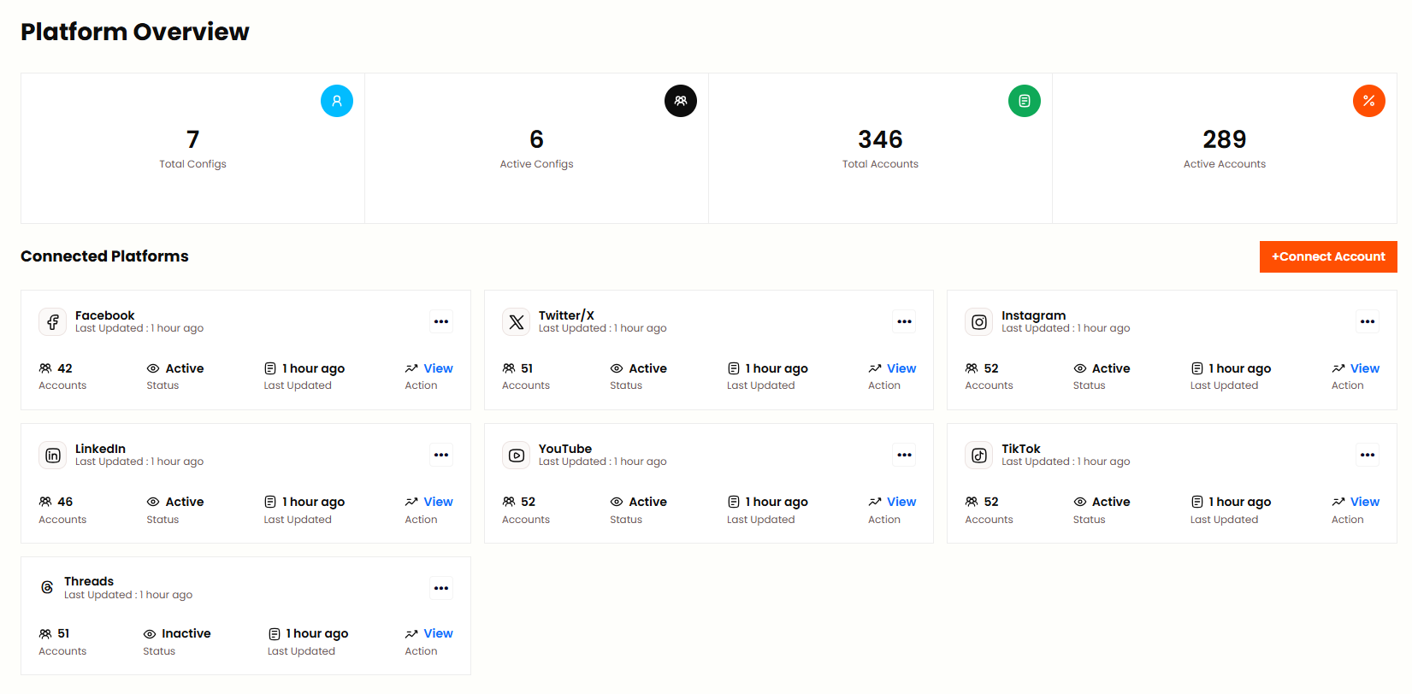The image size is (1412, 694).
Task: Click the LinkedIn platform logo icon
Action: pyautogui.click(x=52, y=456)
